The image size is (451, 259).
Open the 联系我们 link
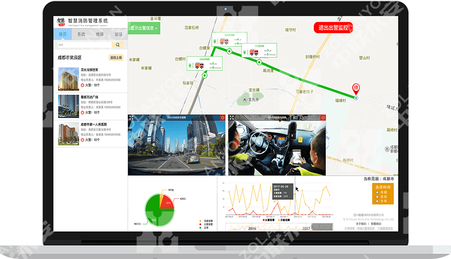coord(376,224)
